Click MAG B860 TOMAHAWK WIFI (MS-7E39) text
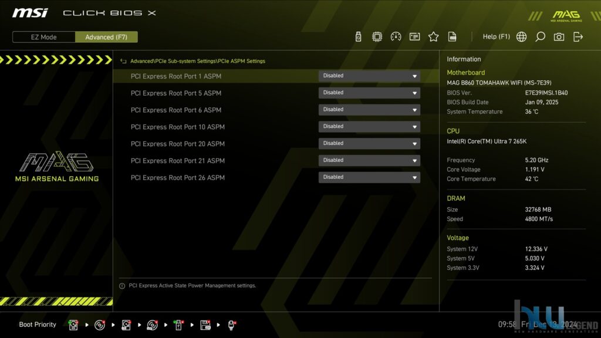601x338 pixels. click(499, 82)
